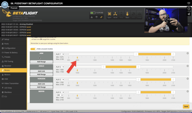Open the Video Transmitter tab
192x113 pixels.
point(13,83)
